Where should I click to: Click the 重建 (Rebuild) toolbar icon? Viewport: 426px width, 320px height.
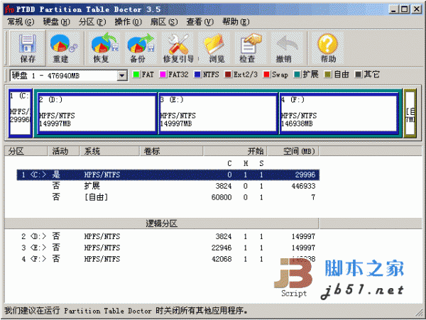pyautogui.click(x=63, y=48)
